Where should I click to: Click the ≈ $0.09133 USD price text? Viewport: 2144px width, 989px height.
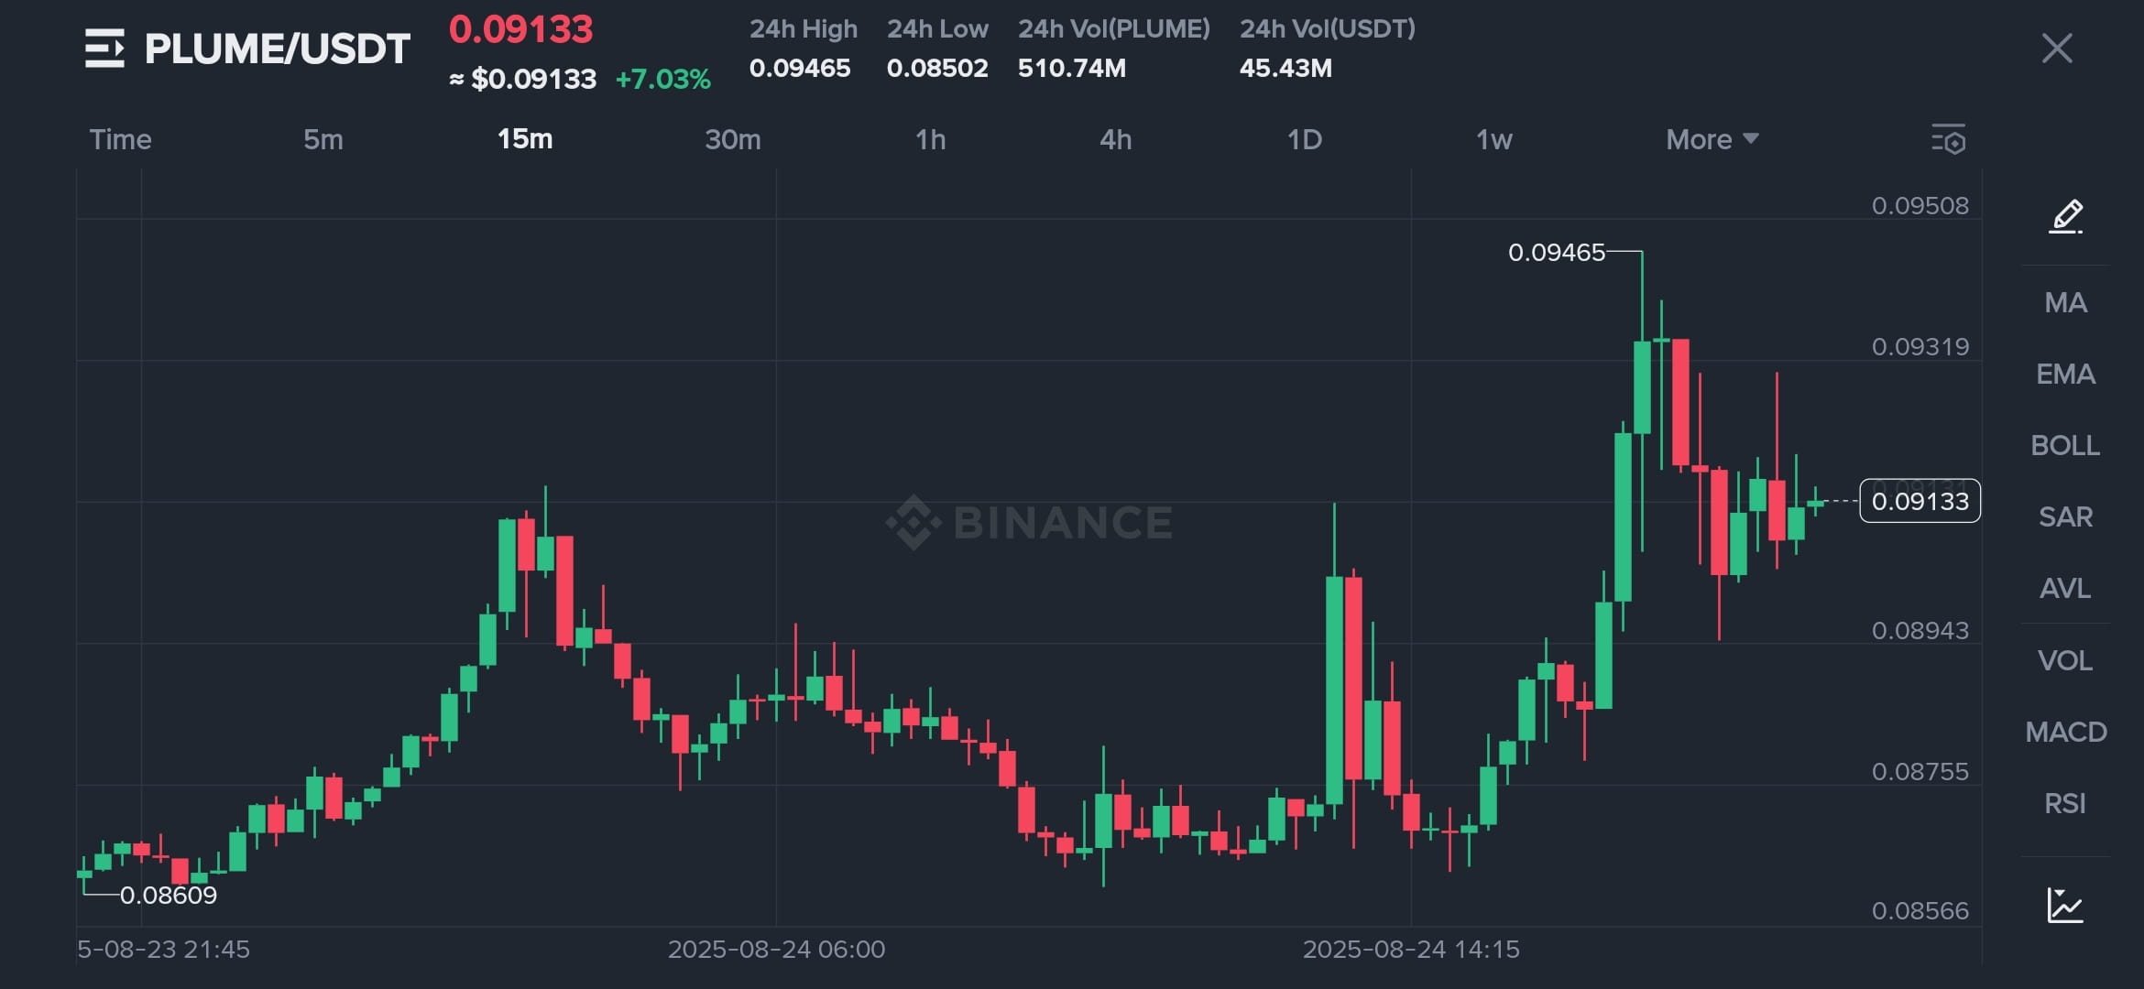[x=522, y=80]
